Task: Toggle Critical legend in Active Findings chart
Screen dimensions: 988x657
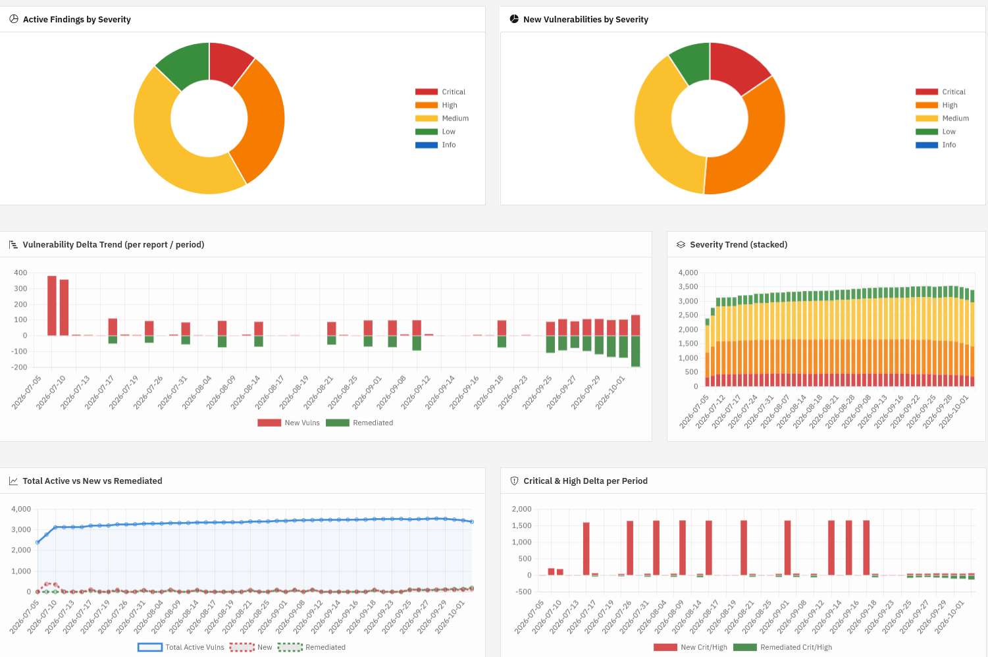Action: coord(440,92)
